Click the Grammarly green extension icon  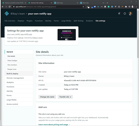click(x=108, y=7)
